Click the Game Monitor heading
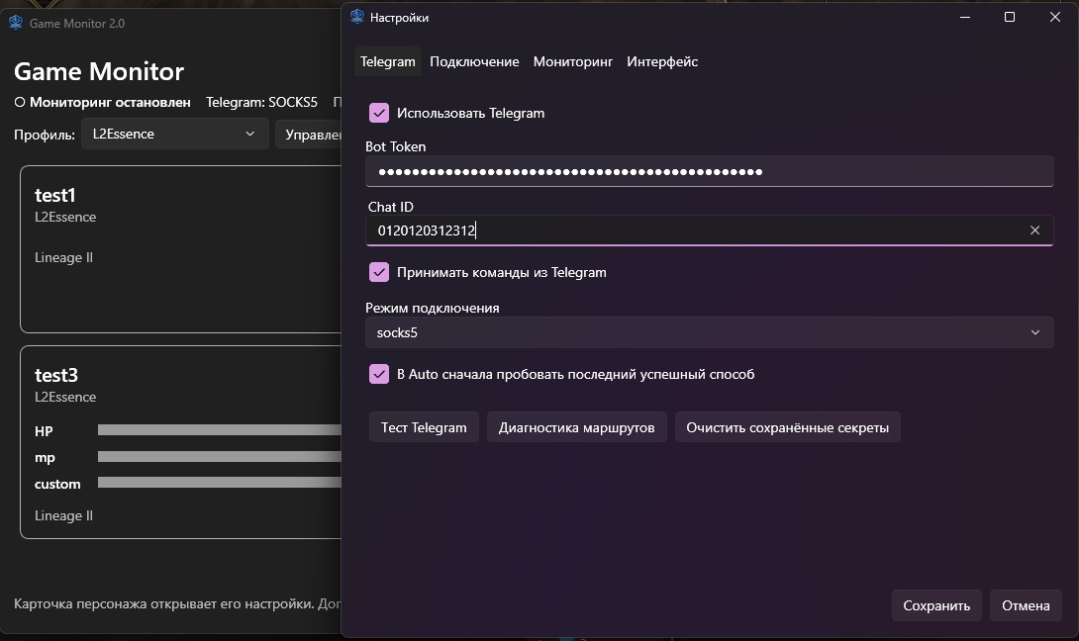Viewport: 1079px width, 641px height. [99, 71]
